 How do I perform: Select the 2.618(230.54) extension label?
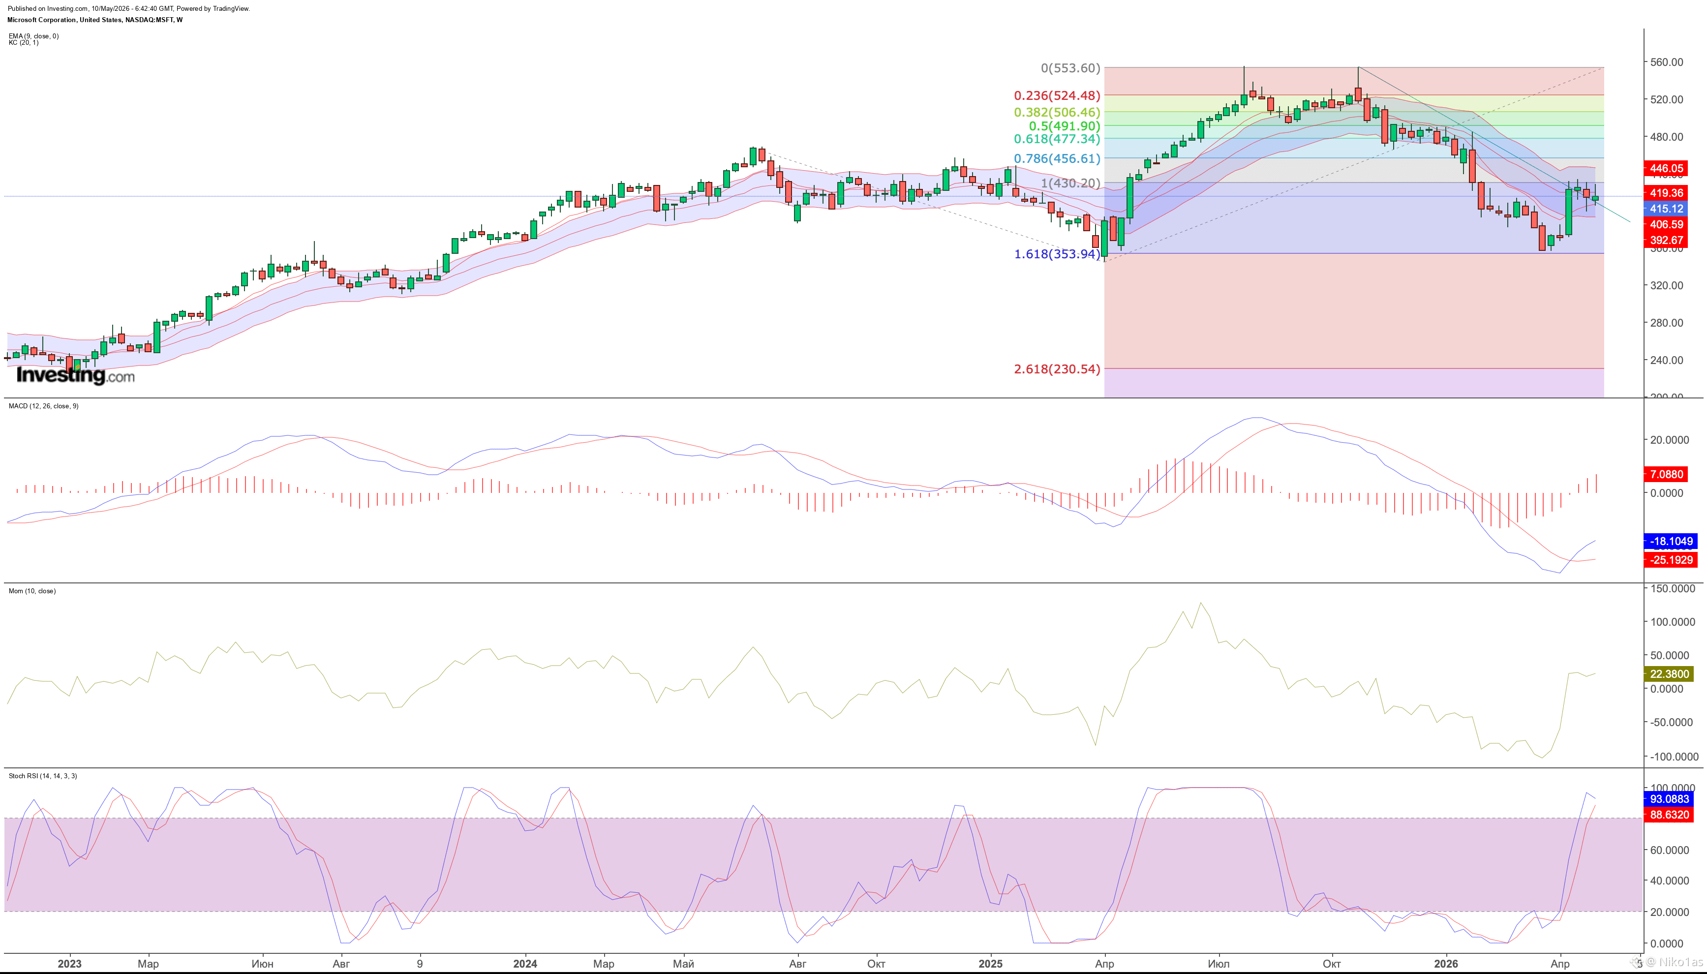tap(1057, 368)
